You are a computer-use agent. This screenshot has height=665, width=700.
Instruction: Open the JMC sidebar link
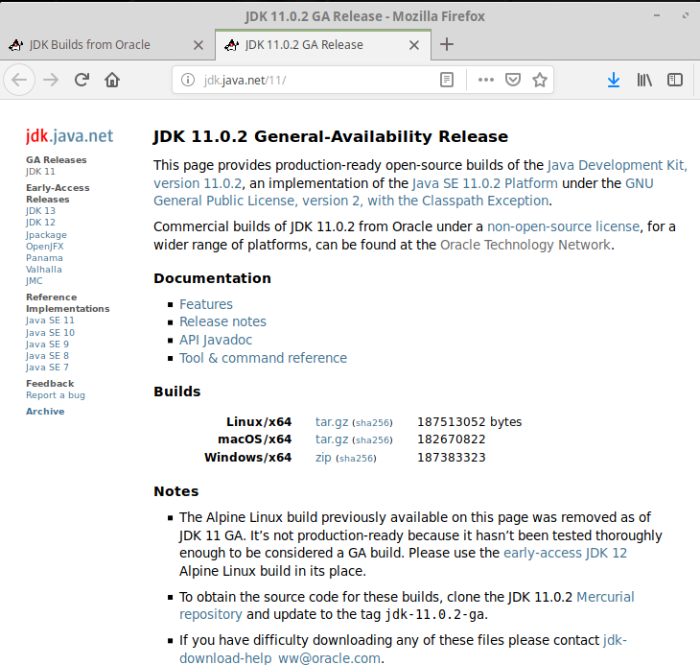[35, 281]
